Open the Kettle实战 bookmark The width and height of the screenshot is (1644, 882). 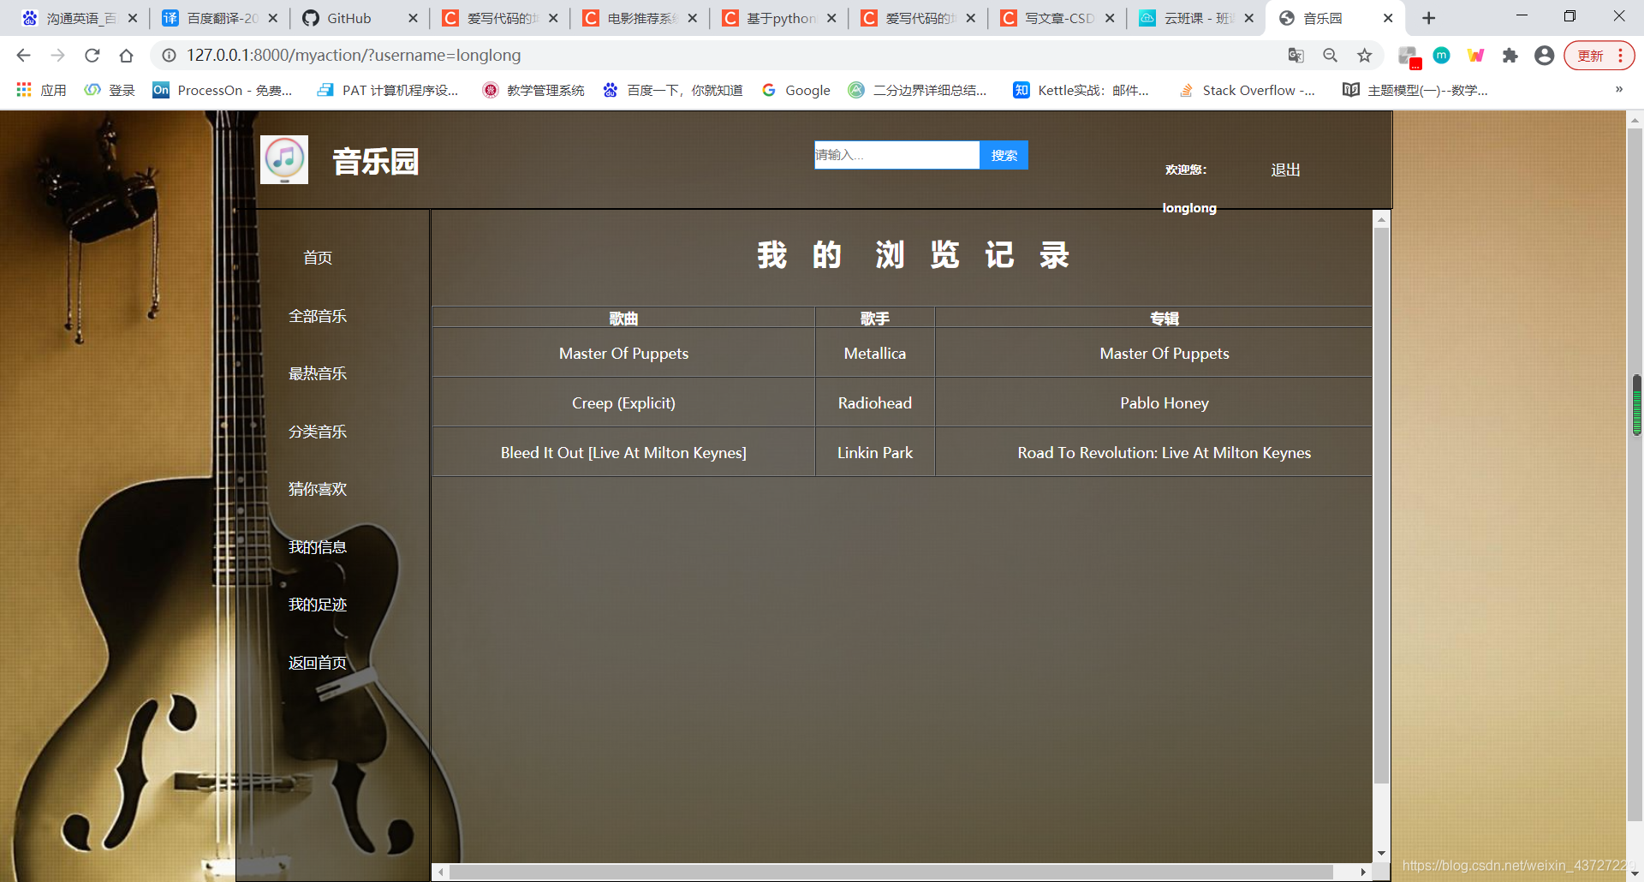pyautogui.click(x=1081, y=90)
